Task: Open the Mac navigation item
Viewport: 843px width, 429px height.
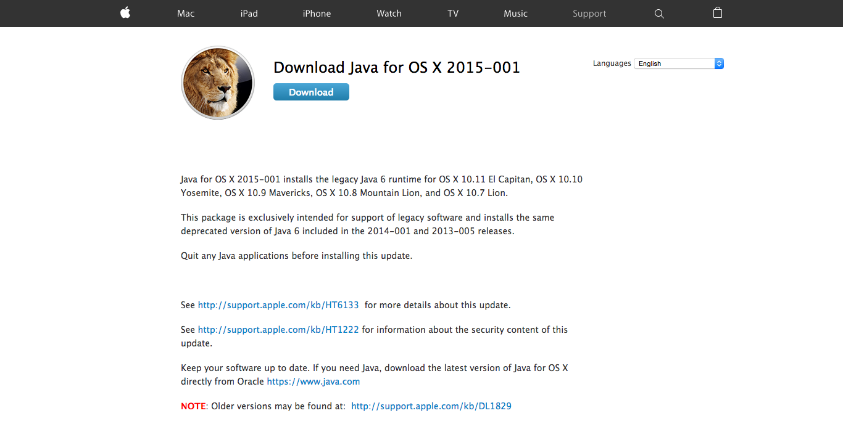Action: click(186, 14)
